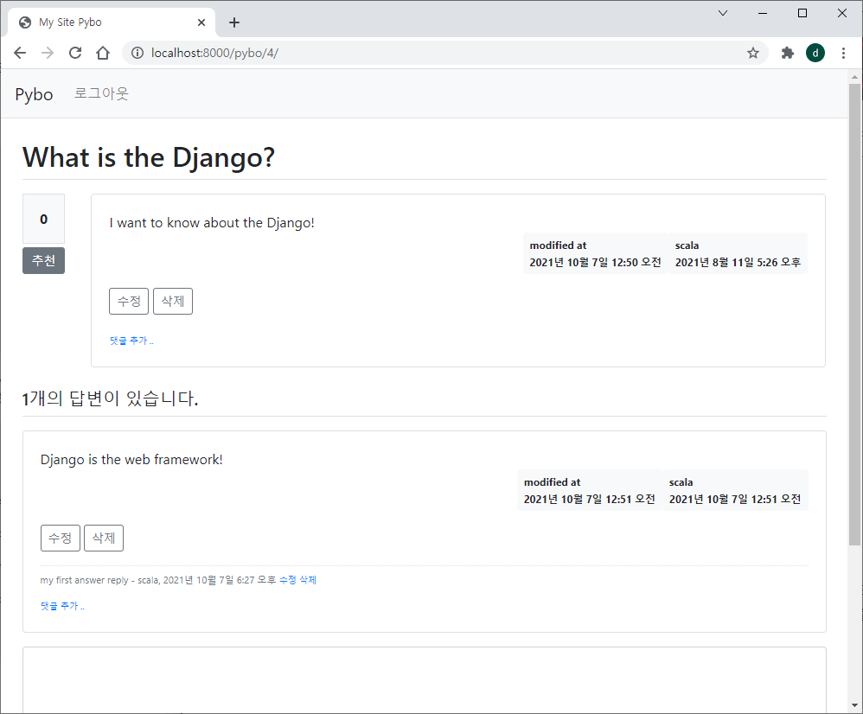Select the My Site Pybo tab
This screenshot has height=714, width=863.
112,22
